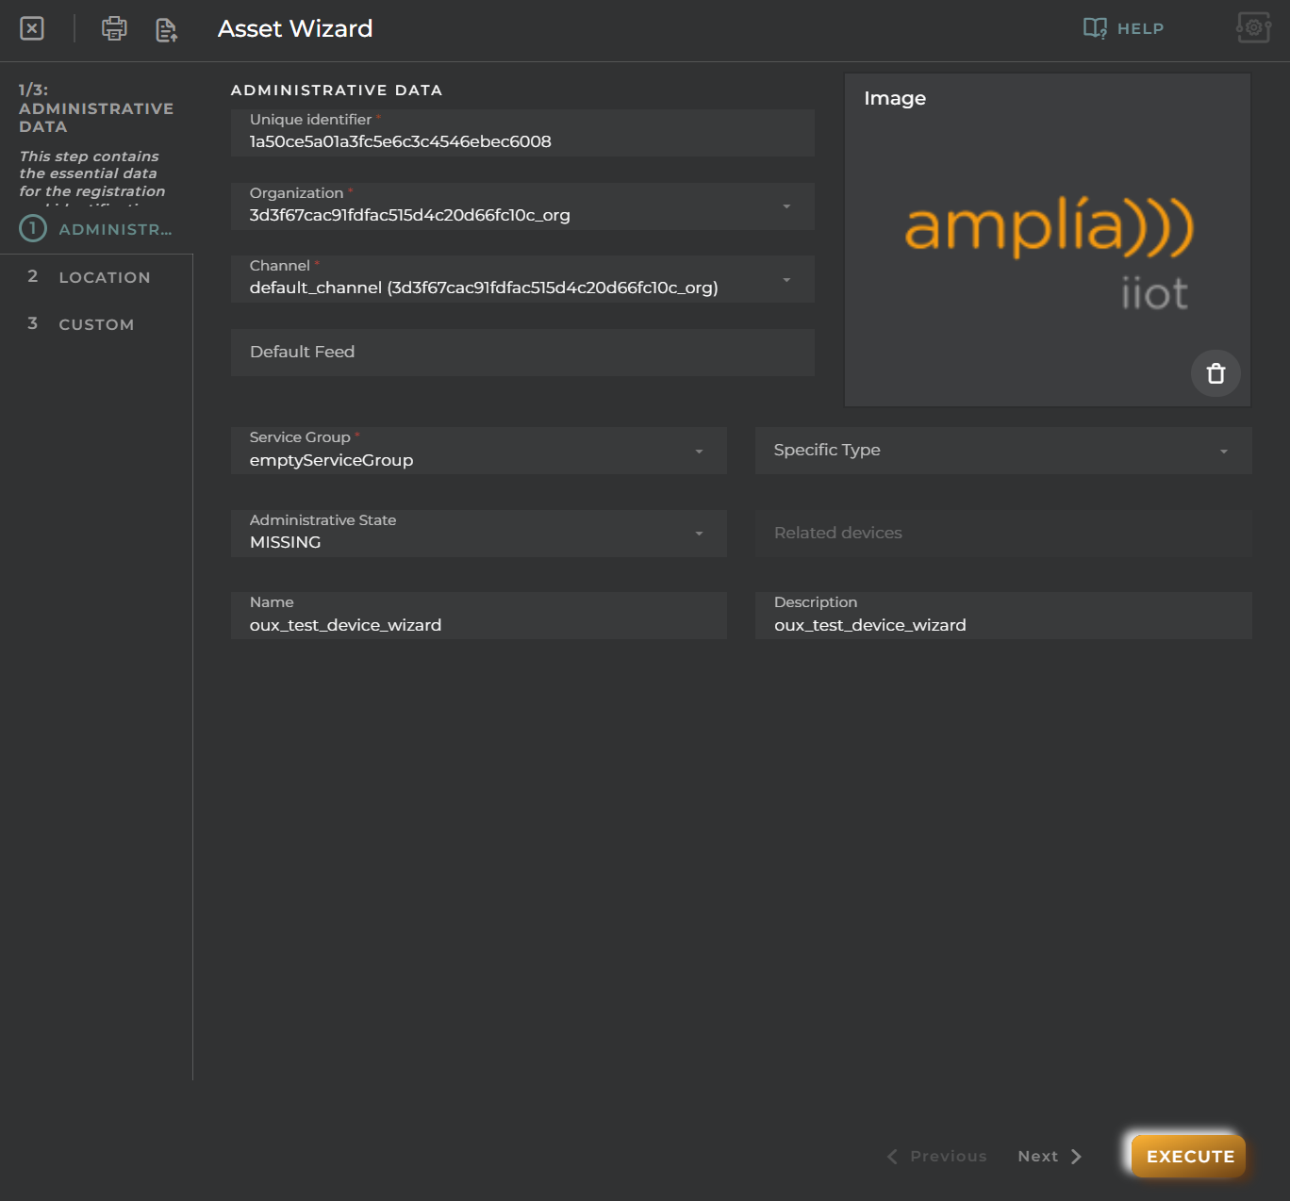Click the ADMINISTRATIVE DATA section heading
The image size is (1290, 1201).
[337, 90]
